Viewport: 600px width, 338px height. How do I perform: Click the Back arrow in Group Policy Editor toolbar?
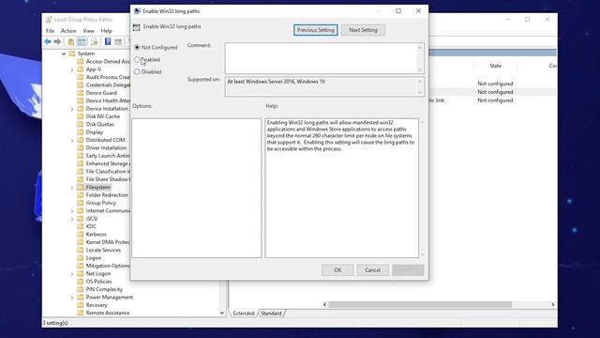coord(48,41)
